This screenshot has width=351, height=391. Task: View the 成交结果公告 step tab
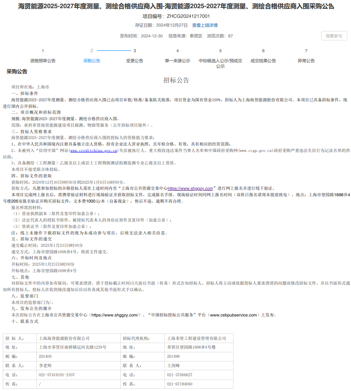click(263, 61)
